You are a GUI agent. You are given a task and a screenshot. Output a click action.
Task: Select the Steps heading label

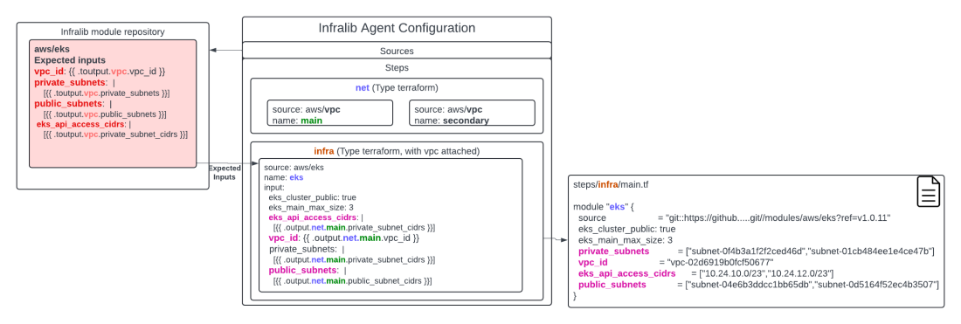point(397,68)
